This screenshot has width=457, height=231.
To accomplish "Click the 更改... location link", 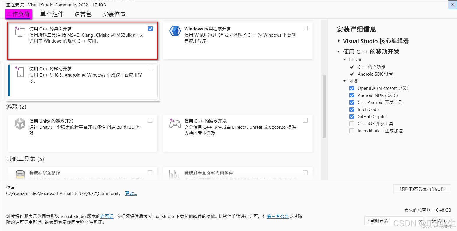I will [x=131, y=193].
